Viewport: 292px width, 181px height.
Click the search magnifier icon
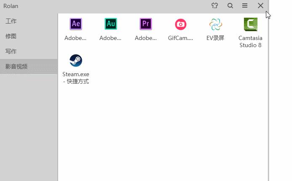230,5
